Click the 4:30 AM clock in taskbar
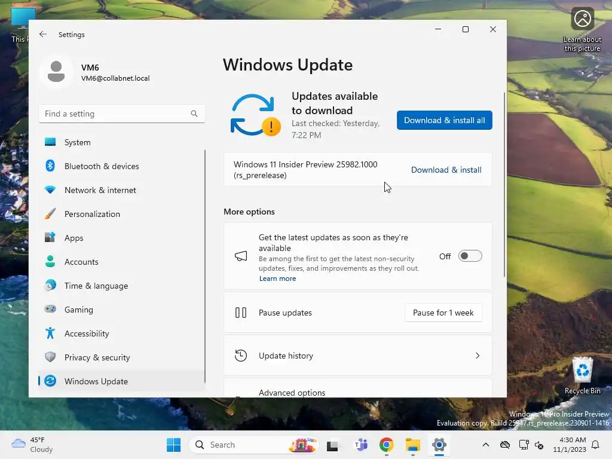The image size is (612, 459). [x=570, y=445]
